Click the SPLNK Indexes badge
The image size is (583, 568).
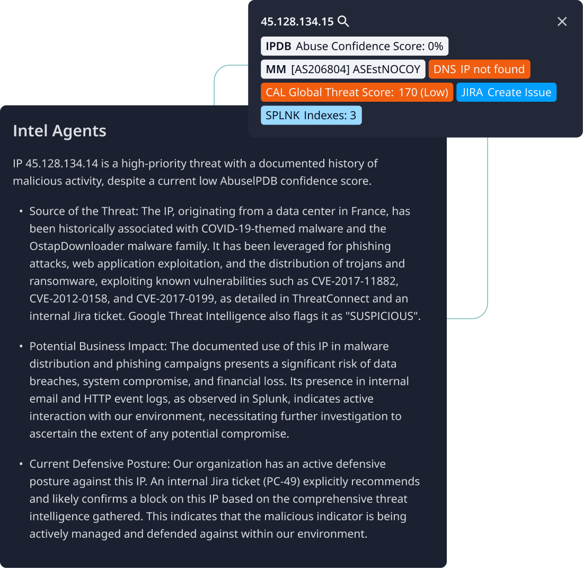pyautogui.click(x=311, y=115)
